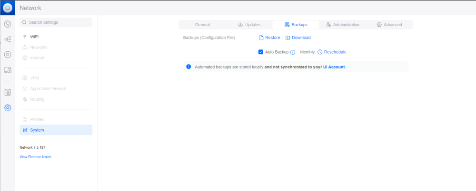Open the UniFi logo home icon
This screenshot has height=191, width=476.
click(8, 8)
